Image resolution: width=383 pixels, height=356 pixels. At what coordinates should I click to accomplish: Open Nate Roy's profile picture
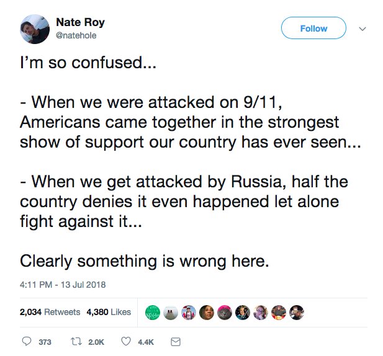pos(35,29)
